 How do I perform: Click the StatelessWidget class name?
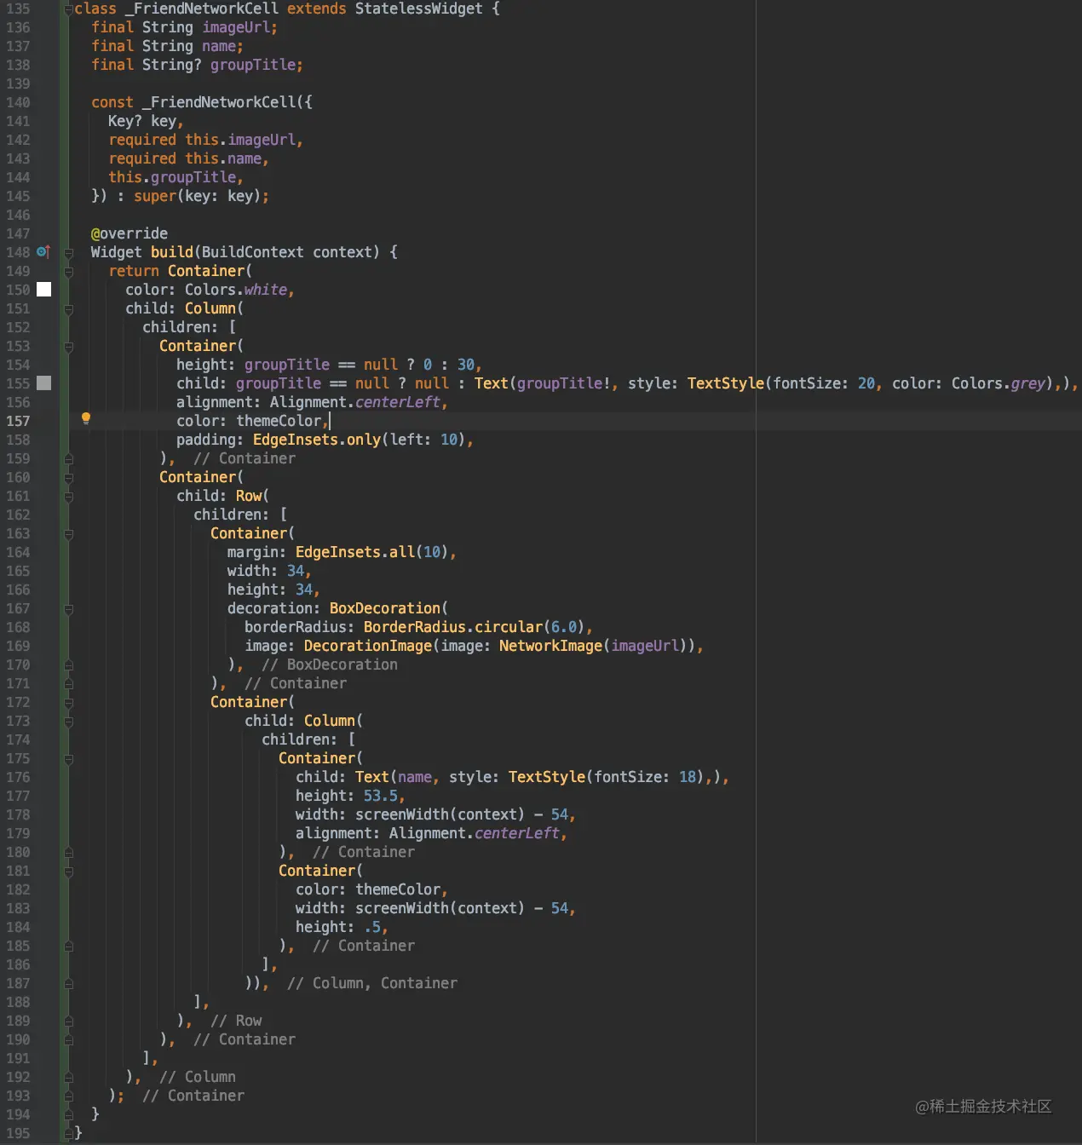418,9
